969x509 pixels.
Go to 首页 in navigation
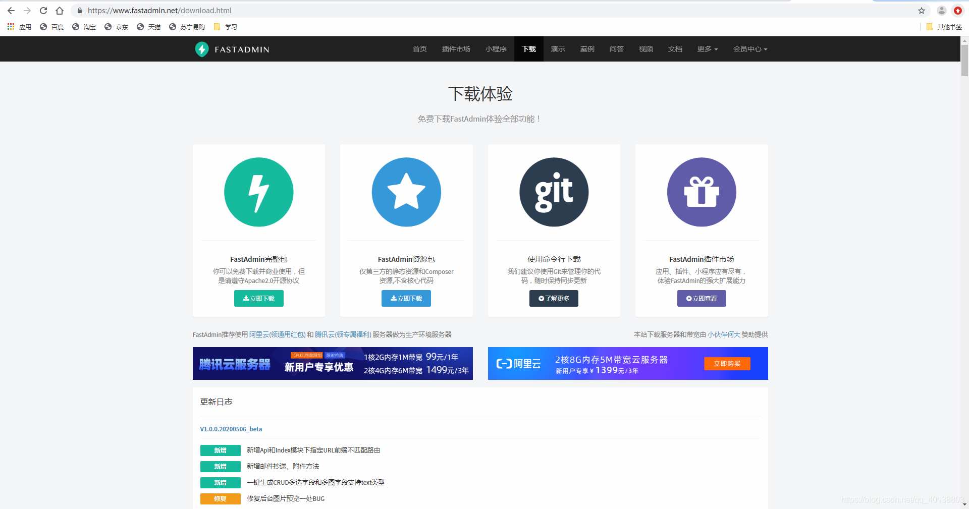pyautogui.click(x=420, y=49)
